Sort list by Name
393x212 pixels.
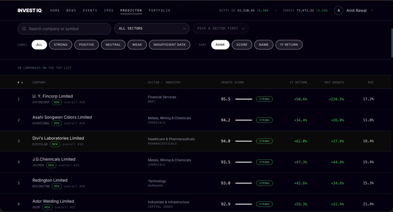pyautogui.click(x=264, y=45)
